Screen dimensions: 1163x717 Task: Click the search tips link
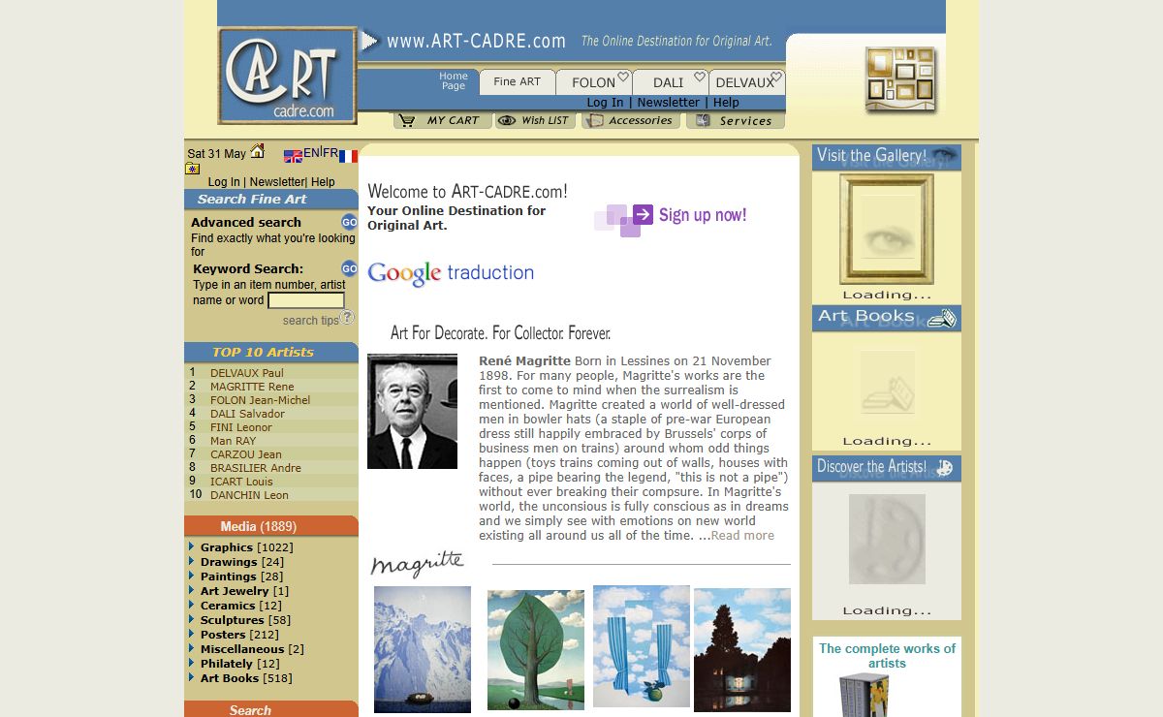coord(310,321)
